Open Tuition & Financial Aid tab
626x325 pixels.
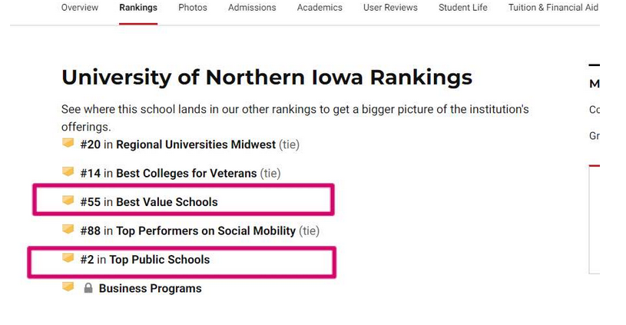(553, 8)
